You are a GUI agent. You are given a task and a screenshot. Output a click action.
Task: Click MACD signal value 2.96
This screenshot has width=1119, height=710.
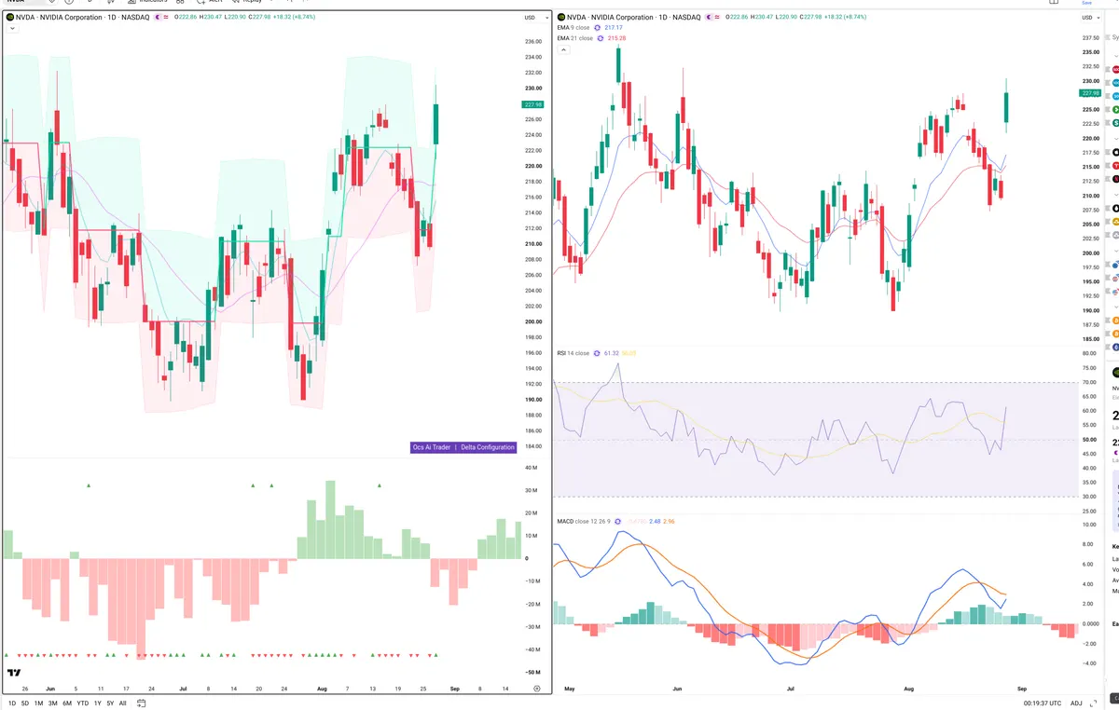pos(669,521)
